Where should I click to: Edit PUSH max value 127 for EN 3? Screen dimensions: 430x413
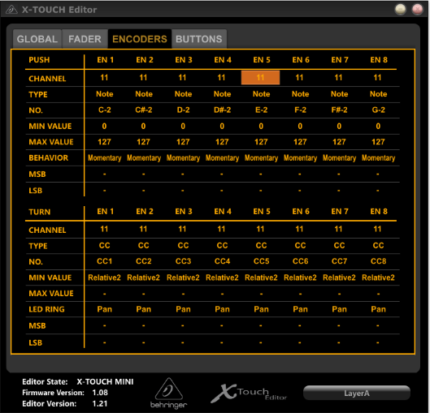(x=183, y=142)
